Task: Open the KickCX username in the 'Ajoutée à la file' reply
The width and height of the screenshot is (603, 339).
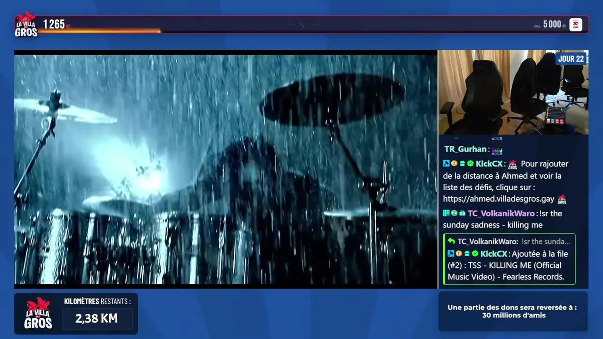Action: [x=494, y=254]
